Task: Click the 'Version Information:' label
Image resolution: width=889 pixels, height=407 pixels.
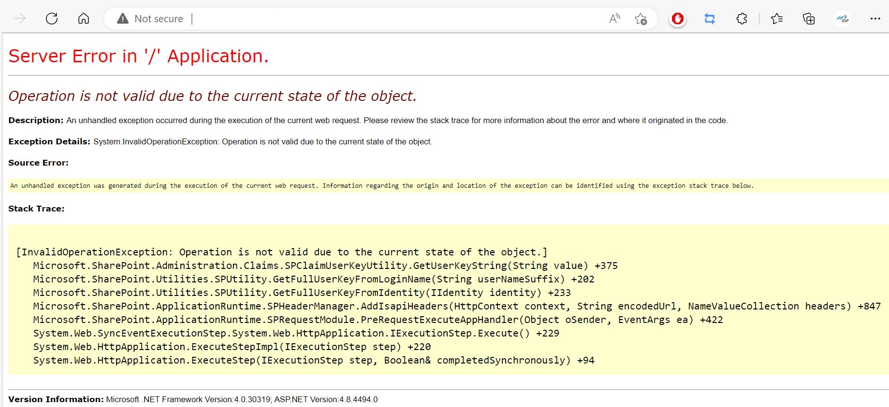Action: (x=56, y=399)
